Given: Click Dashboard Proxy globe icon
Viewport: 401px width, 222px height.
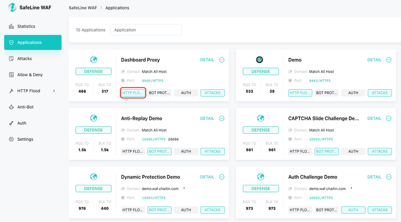Looking at the screenshot, I should point(94,60).
